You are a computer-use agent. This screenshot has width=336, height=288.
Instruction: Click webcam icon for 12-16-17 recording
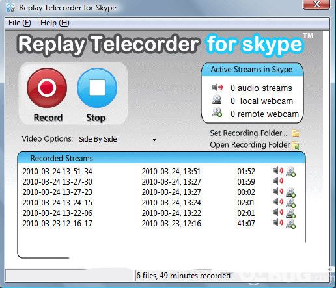pyautogui.click(x=290, y=224)
